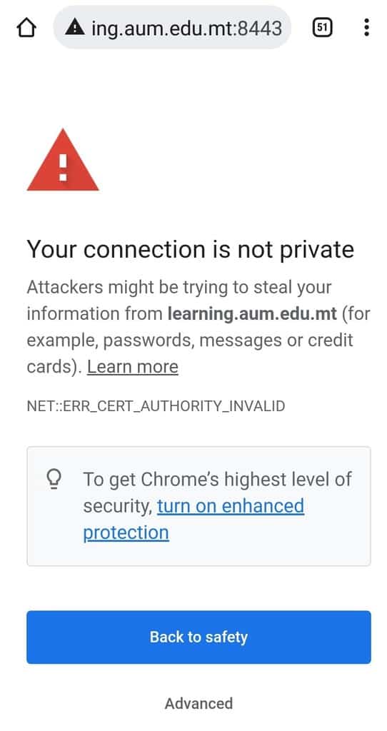Click the bold learning.aum.edu.mt domain name
The height and width of the screenshot is (731, 387).
tap(252, 314)
